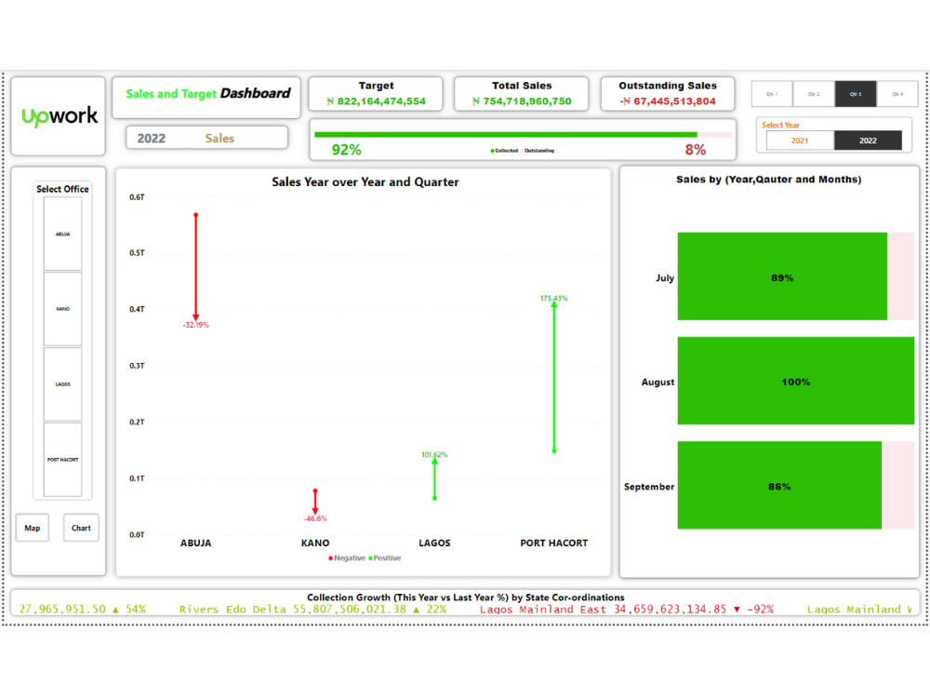
Task: Toggle the Positive legend item
Action: pyautogui.click(x=386, y=557)
